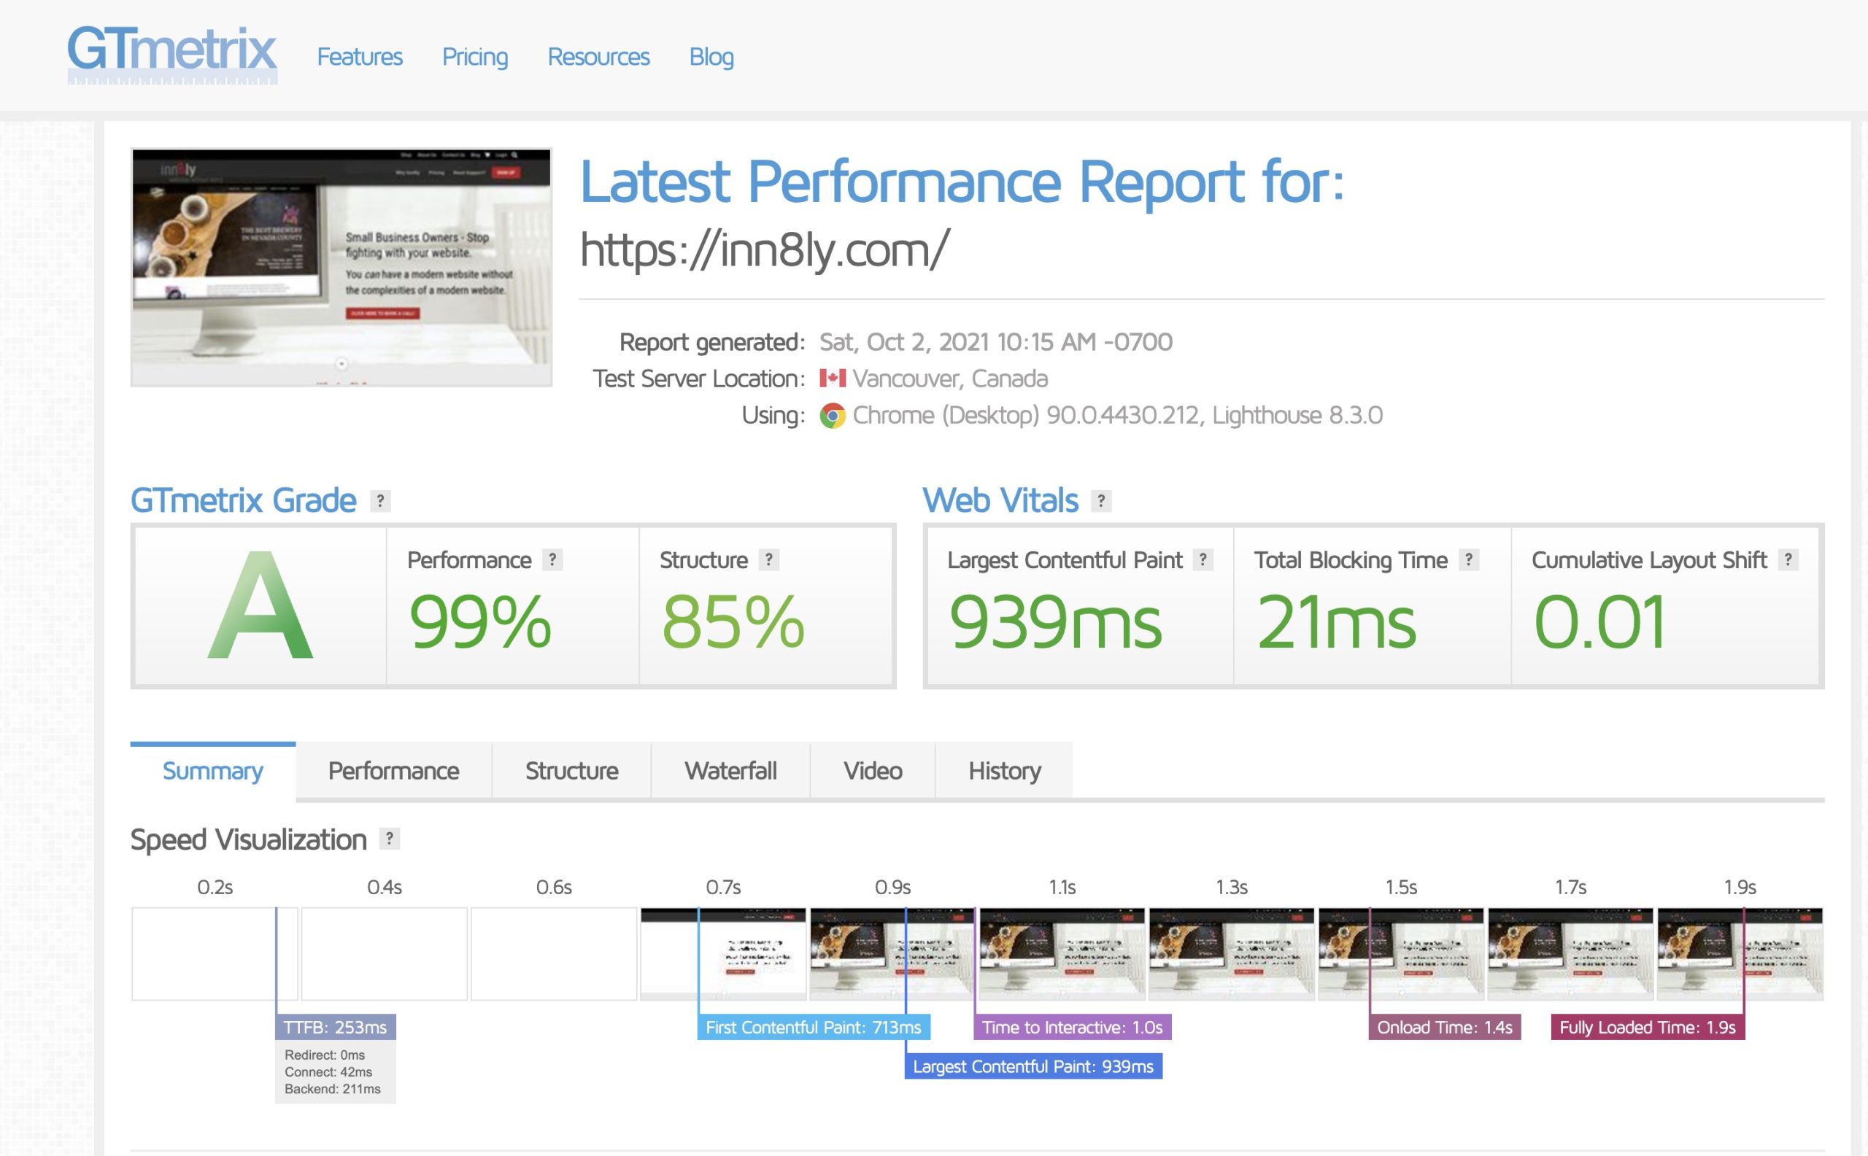Click the 21ms Total Blocking Time value
This screenshot has height=1156, width=1868.
pos(1335,621)
